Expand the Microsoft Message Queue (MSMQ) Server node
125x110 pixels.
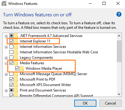6,75
